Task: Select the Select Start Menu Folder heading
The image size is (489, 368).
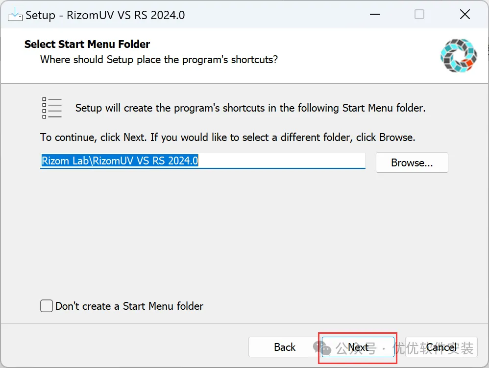Action: click(87, 44)
